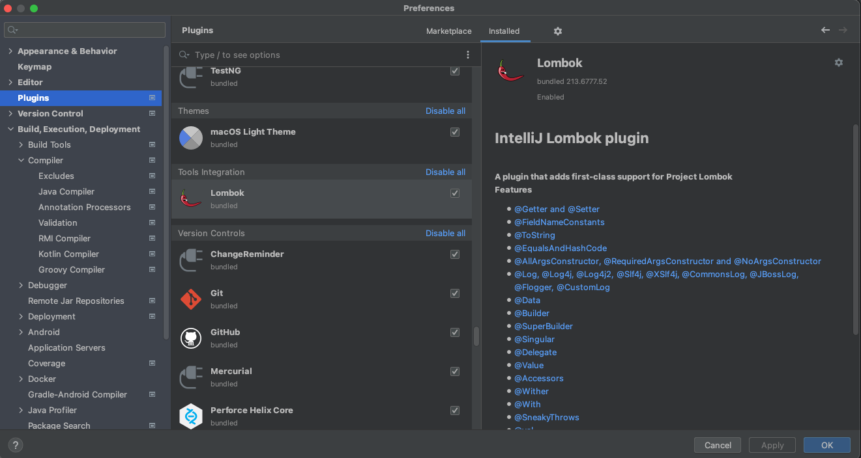Focus the Preferences search field
861x458 pixels.
click(85, 30)
